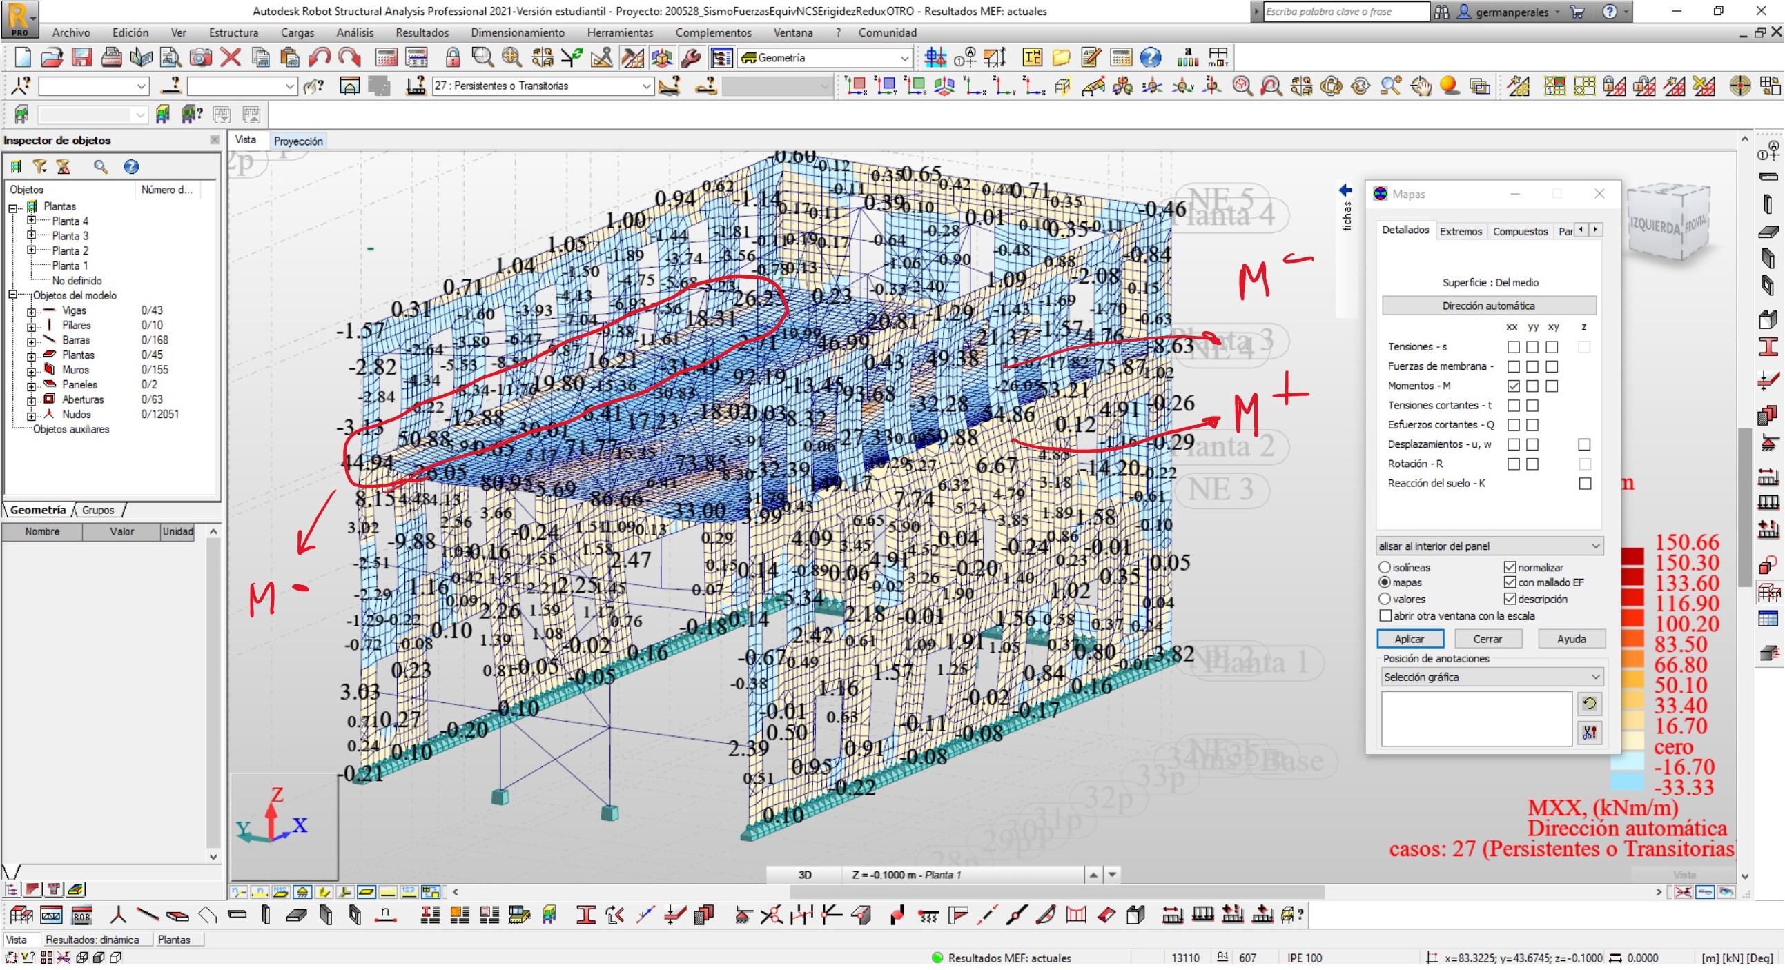Uncheck the normalizar option
This screenshot has height=970, width=1785.
[1509, 567]
